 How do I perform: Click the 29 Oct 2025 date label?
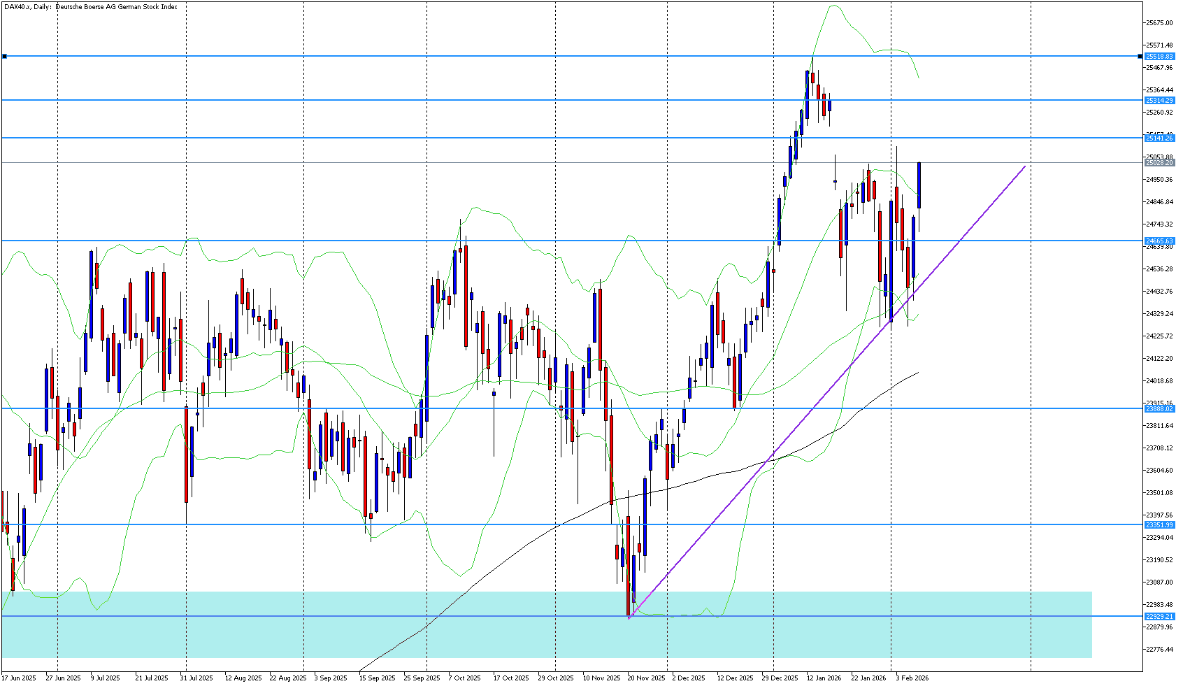[x=556, y=678]
